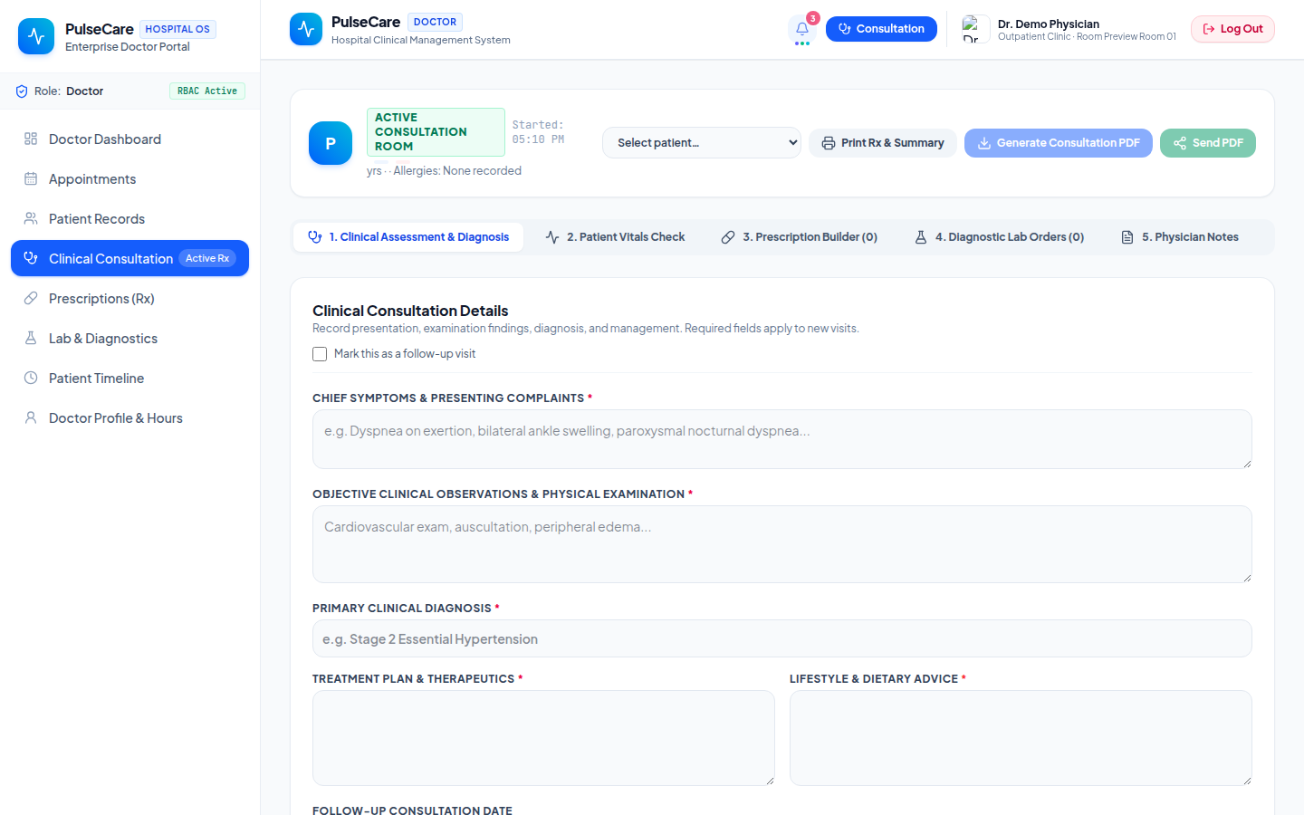
Task: Open the Prescription Builder tab
Action: click(800, 237)
